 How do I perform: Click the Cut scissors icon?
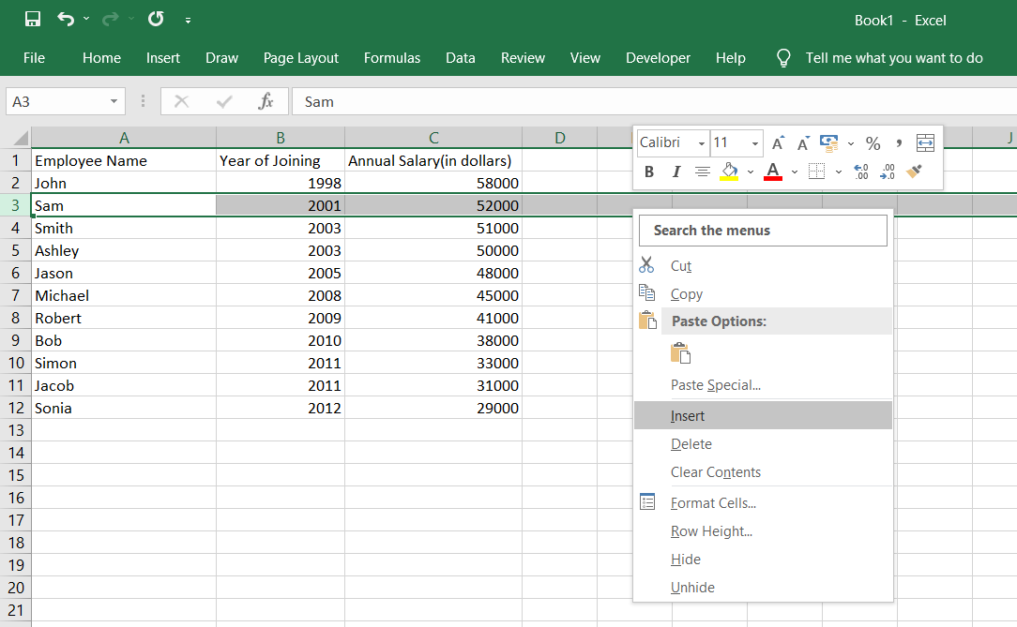pos(646,265)
